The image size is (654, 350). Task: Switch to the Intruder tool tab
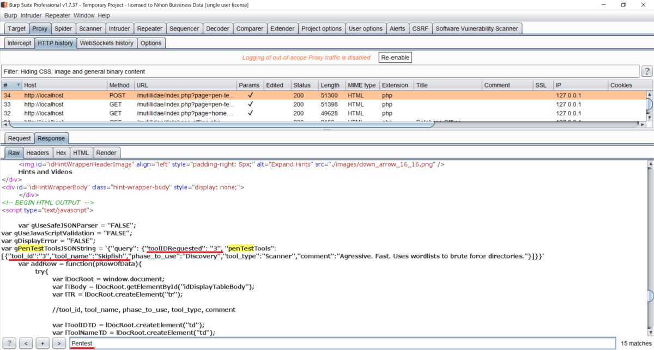119,28
